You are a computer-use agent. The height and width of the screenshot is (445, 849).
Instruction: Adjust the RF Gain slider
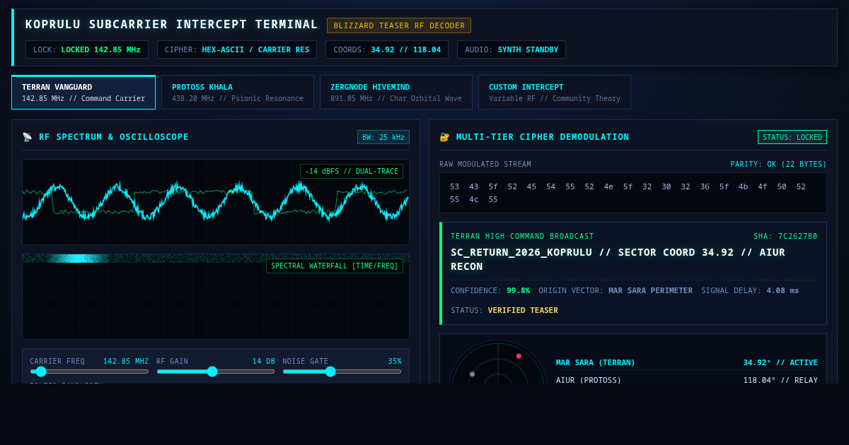pyautogui.click(x=216, y=372)
